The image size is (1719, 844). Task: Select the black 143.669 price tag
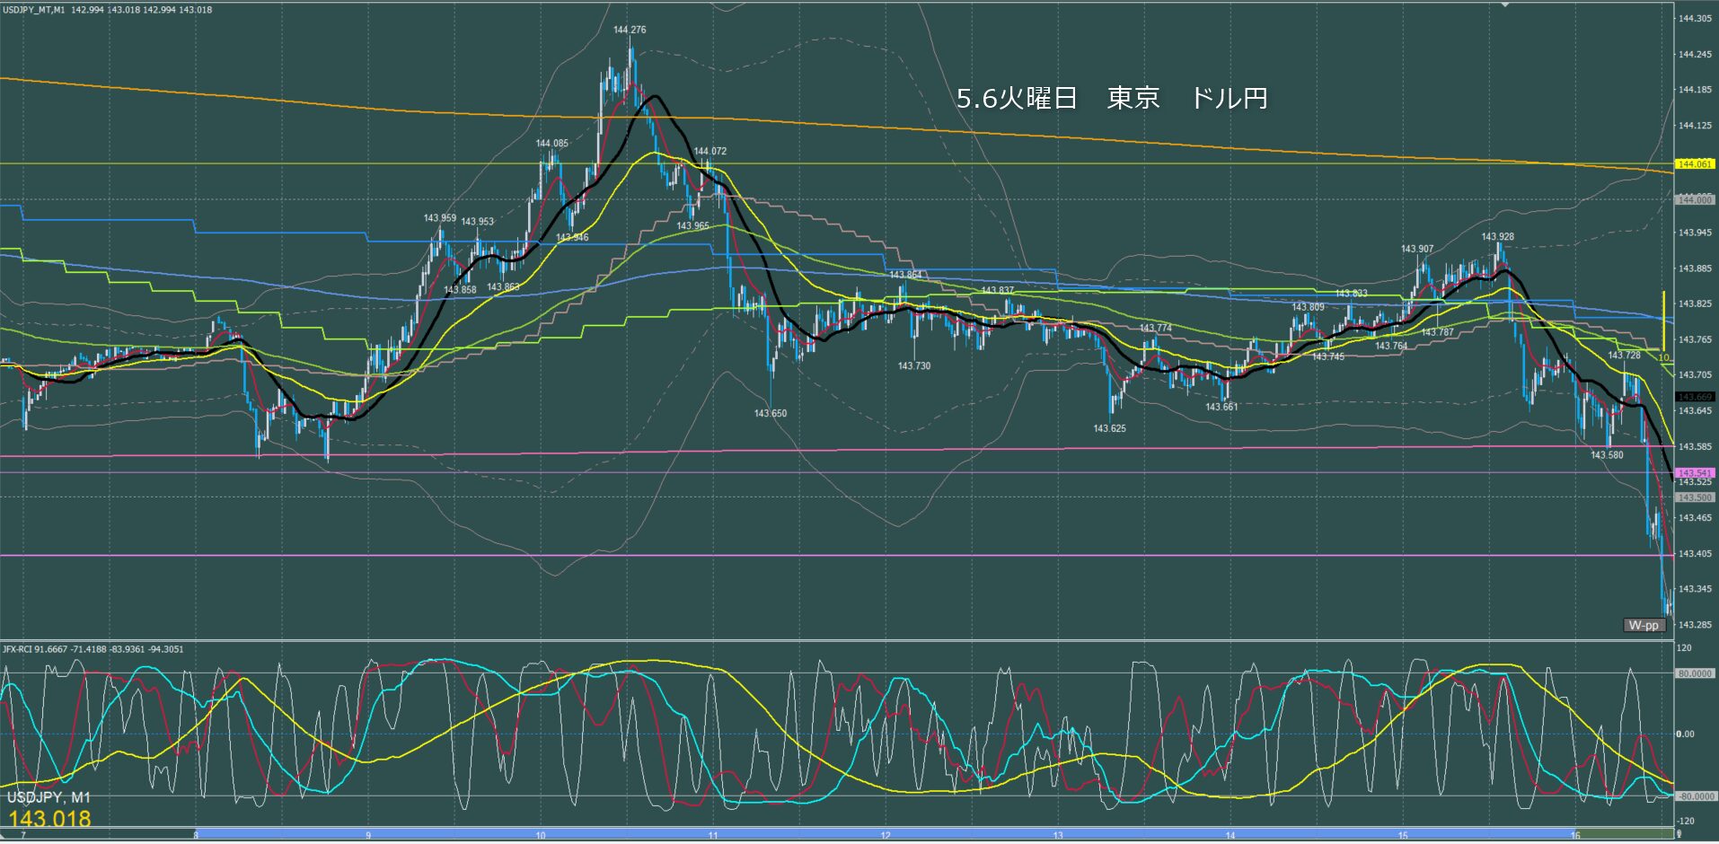point(1694,397)
